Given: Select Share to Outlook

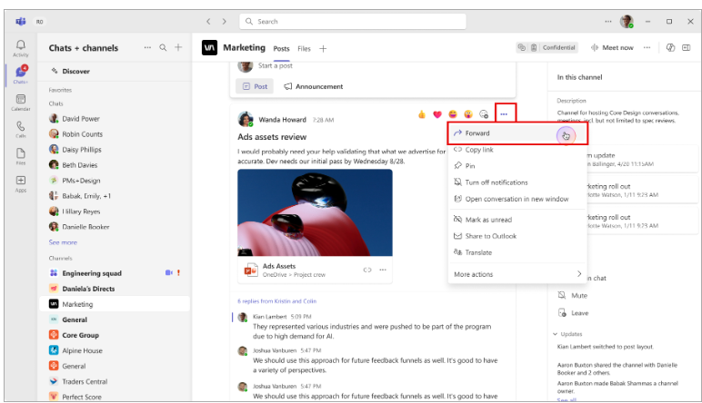Looking at the screenshot, I should point(517,236).
